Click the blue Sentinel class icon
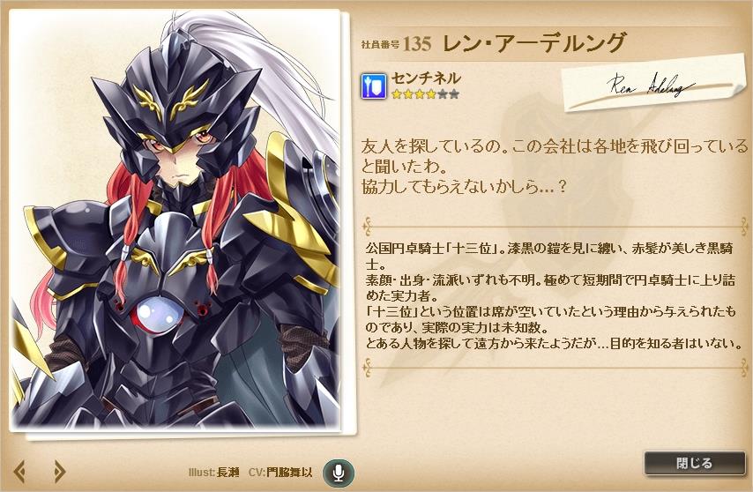The height and width of the screenshot is (492, 753). [x=374, y=86]
